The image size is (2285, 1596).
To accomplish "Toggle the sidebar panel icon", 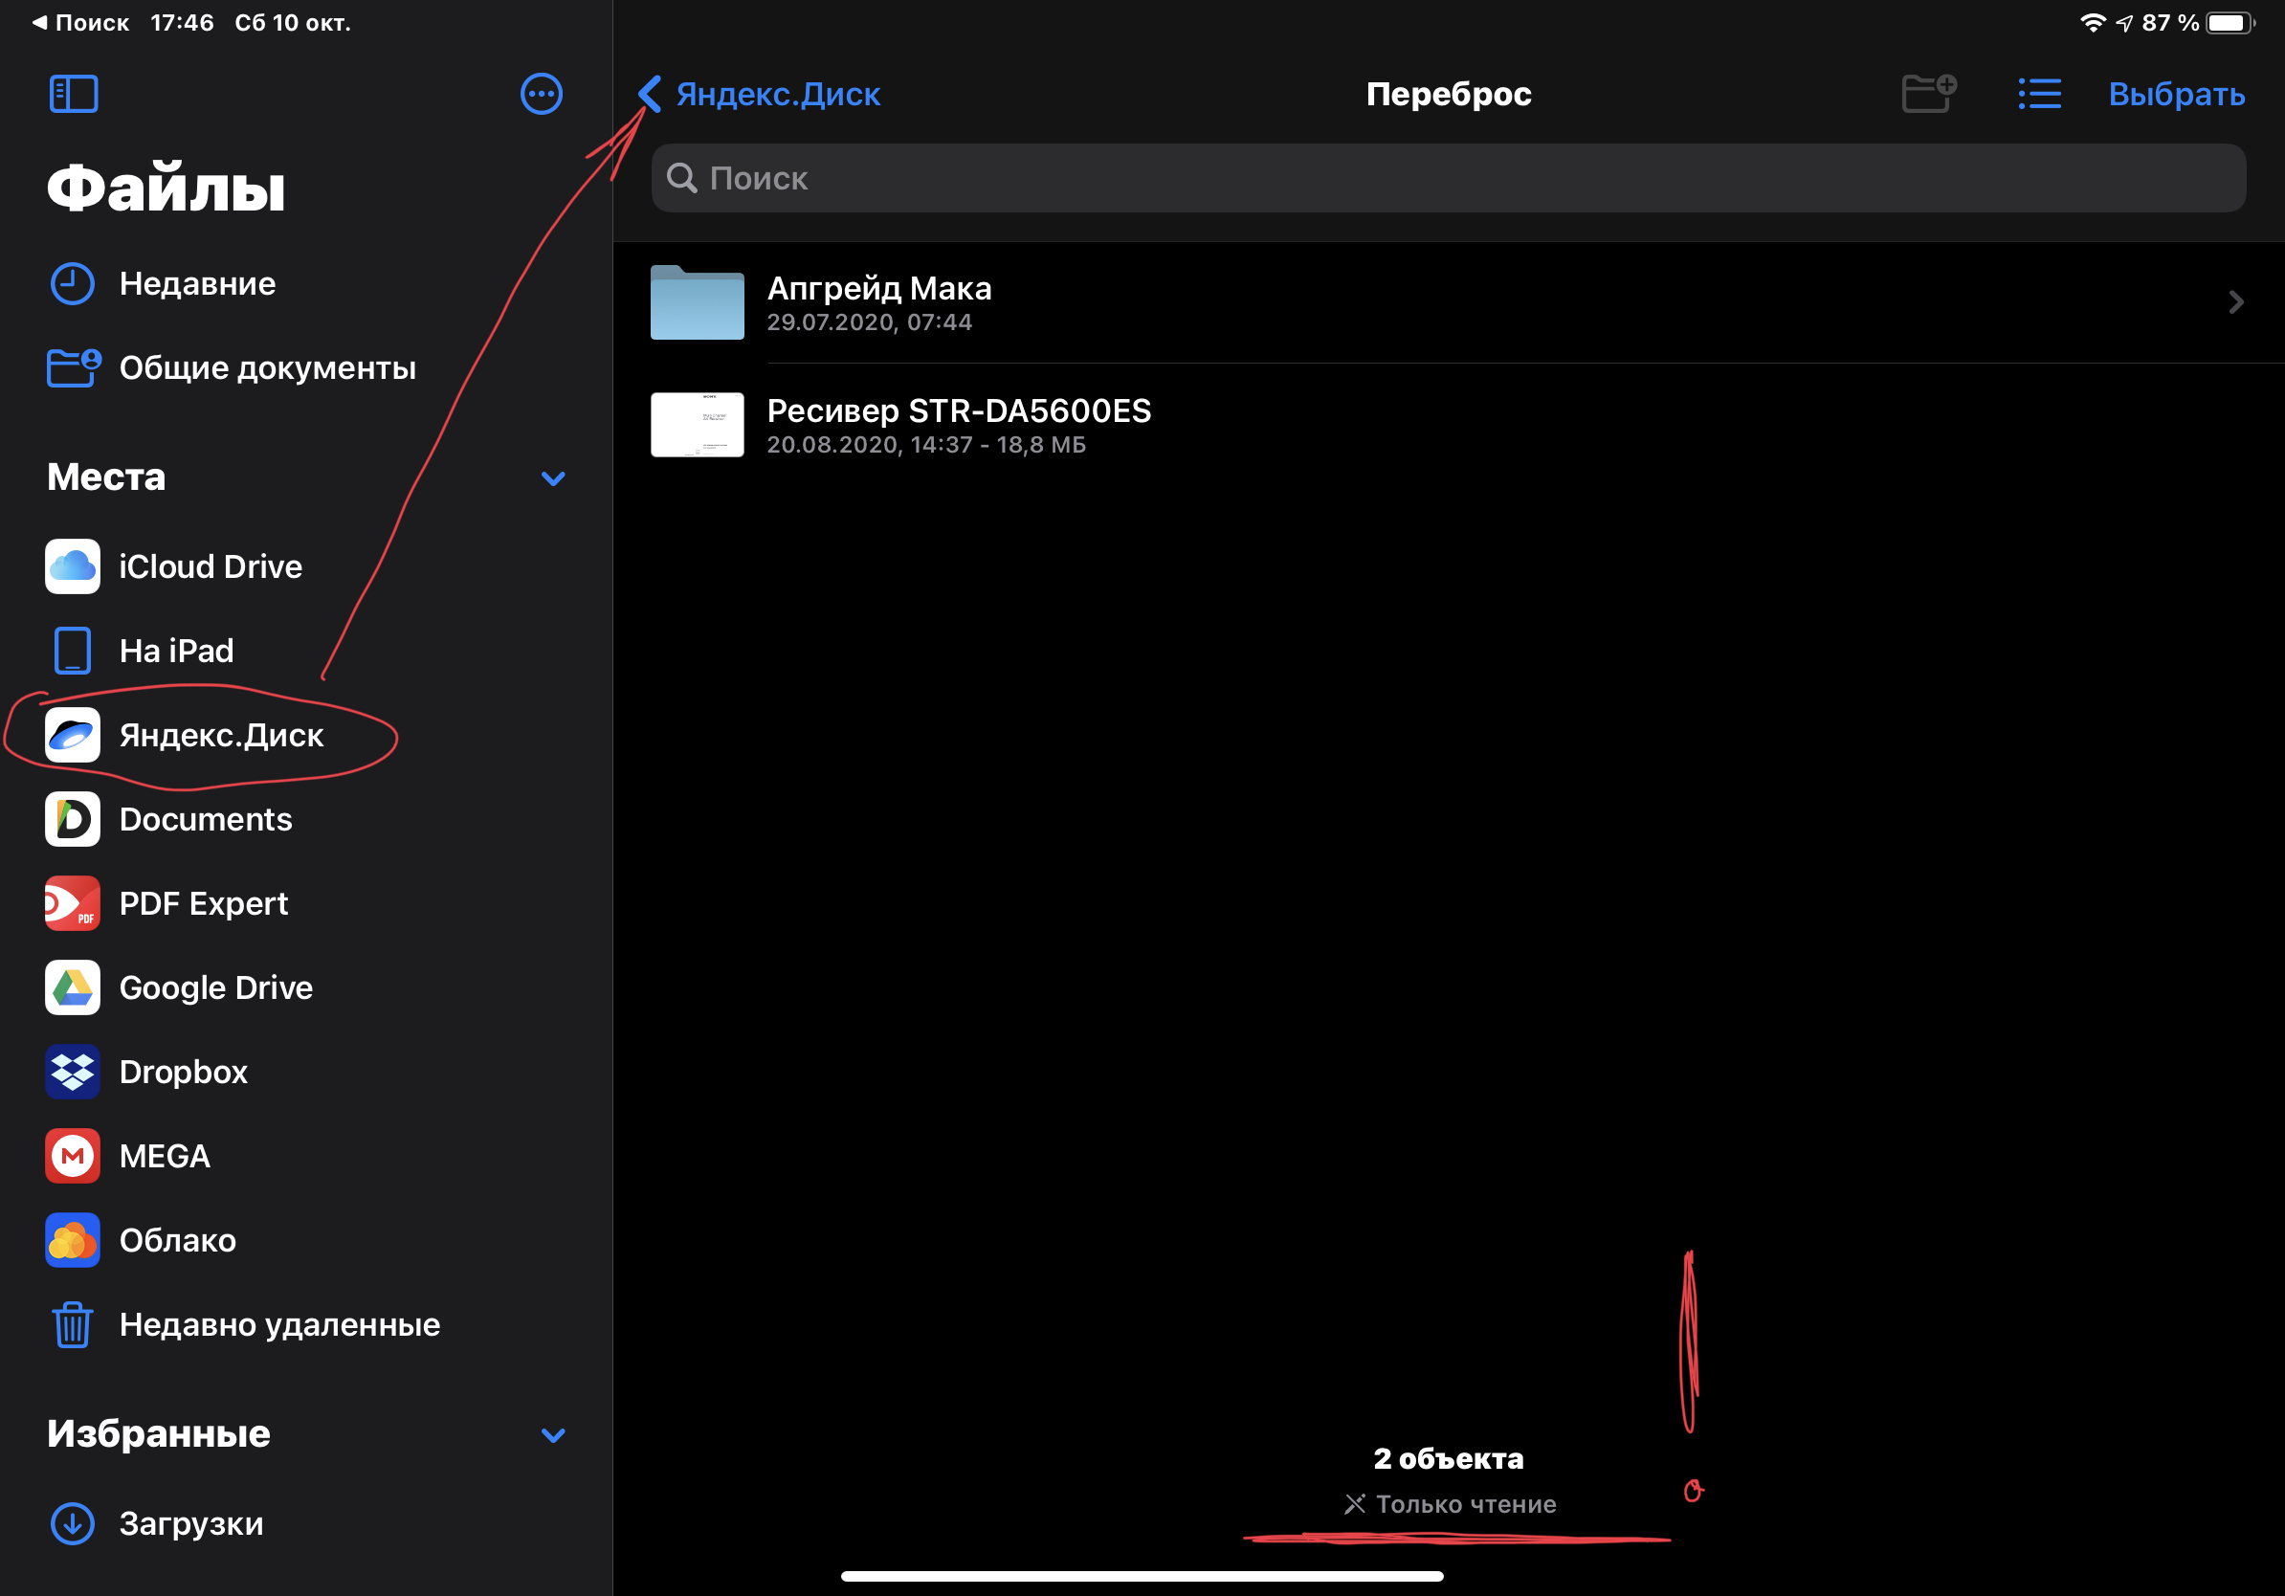I will click(74, 95).
